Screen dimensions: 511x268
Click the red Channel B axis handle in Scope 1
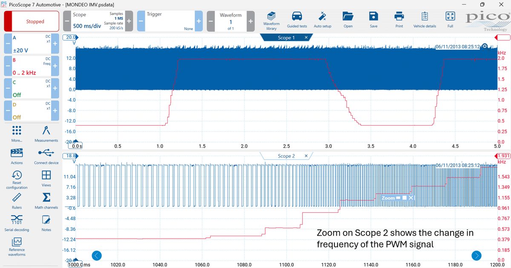tap(503, 37)
